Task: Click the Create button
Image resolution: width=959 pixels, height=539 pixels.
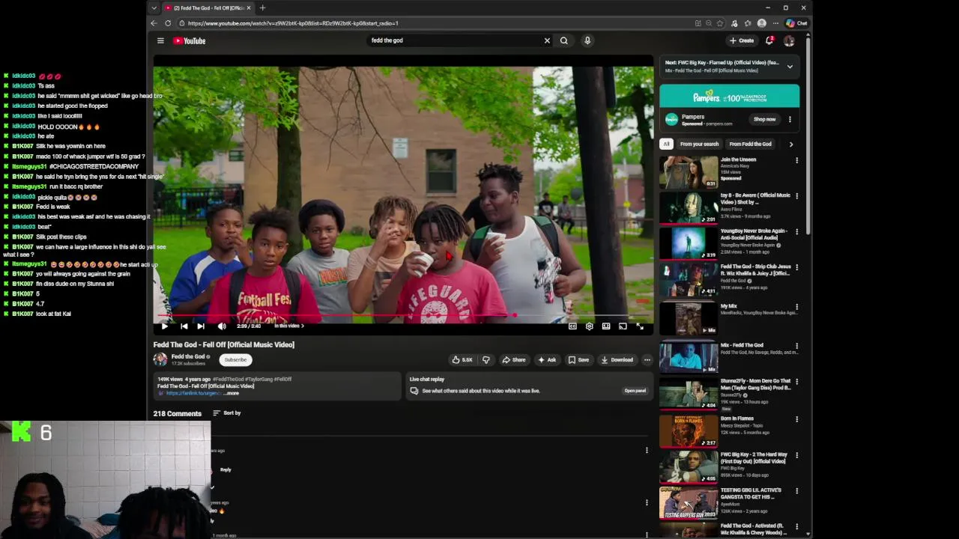Action: coord(742,40)
